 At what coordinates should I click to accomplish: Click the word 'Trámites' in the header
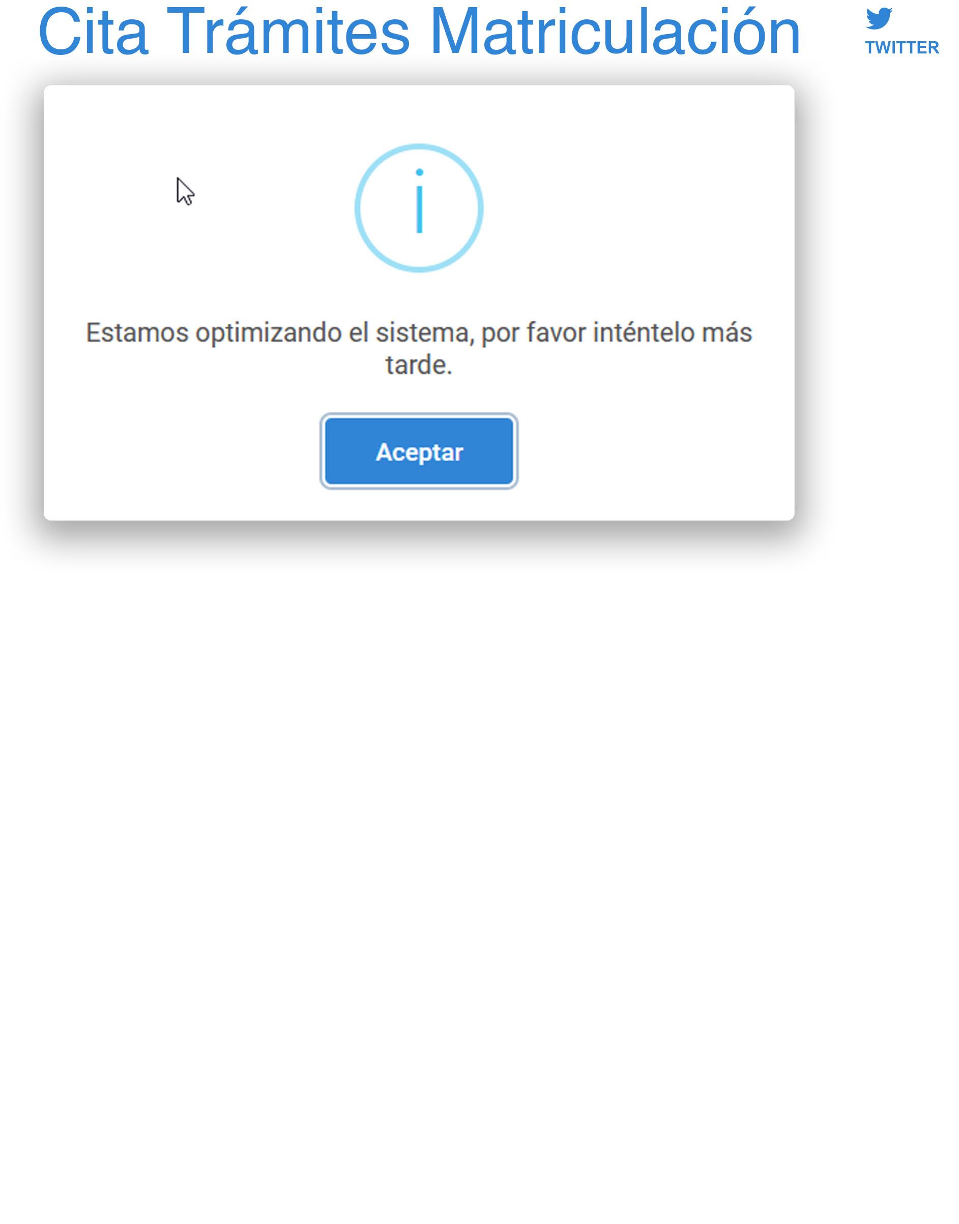[288, 33]
